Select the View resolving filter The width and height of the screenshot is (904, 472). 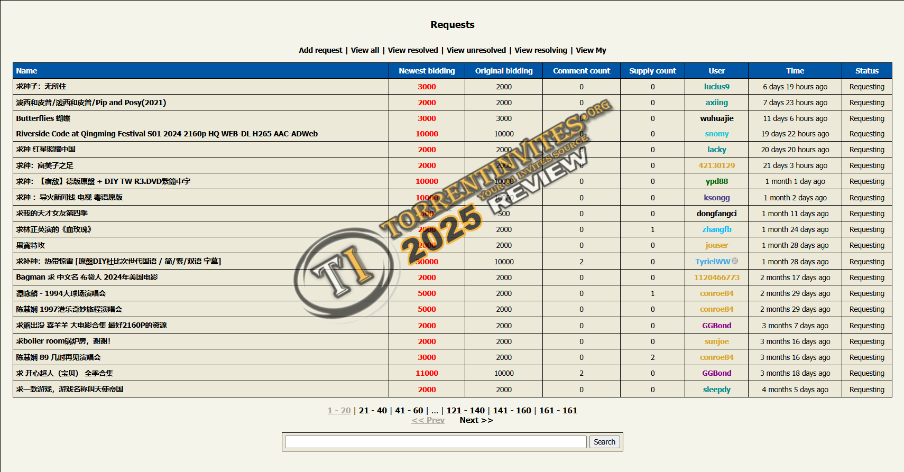click(541, 50)
